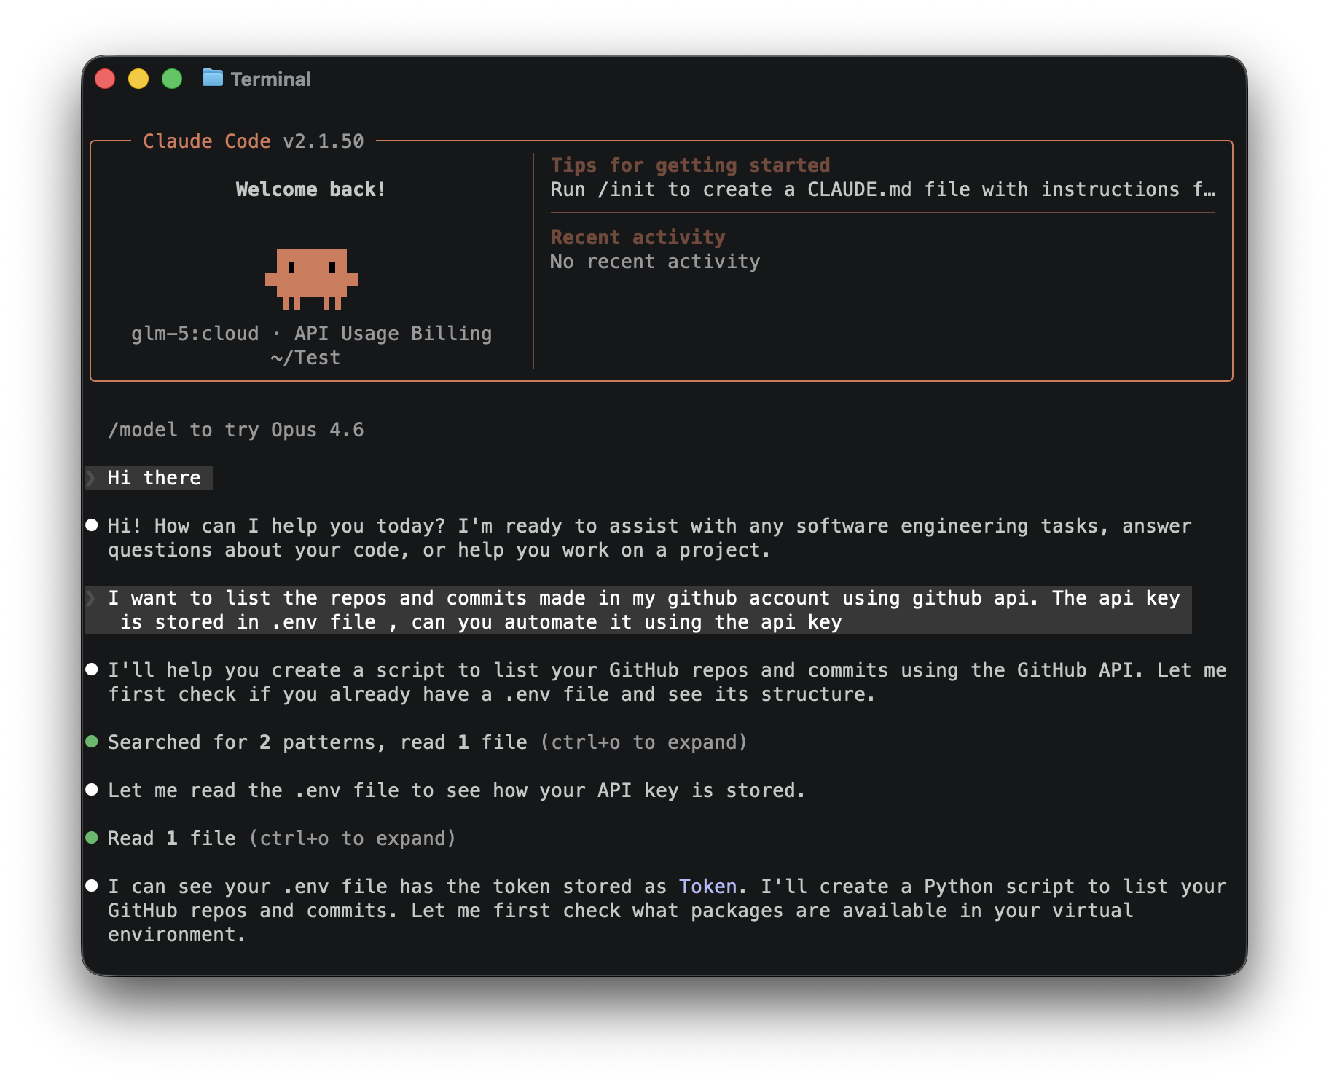Click the "No recent activity" text
The width and height of the screenshot is (1329, 1084).
(x=655, y=262)
